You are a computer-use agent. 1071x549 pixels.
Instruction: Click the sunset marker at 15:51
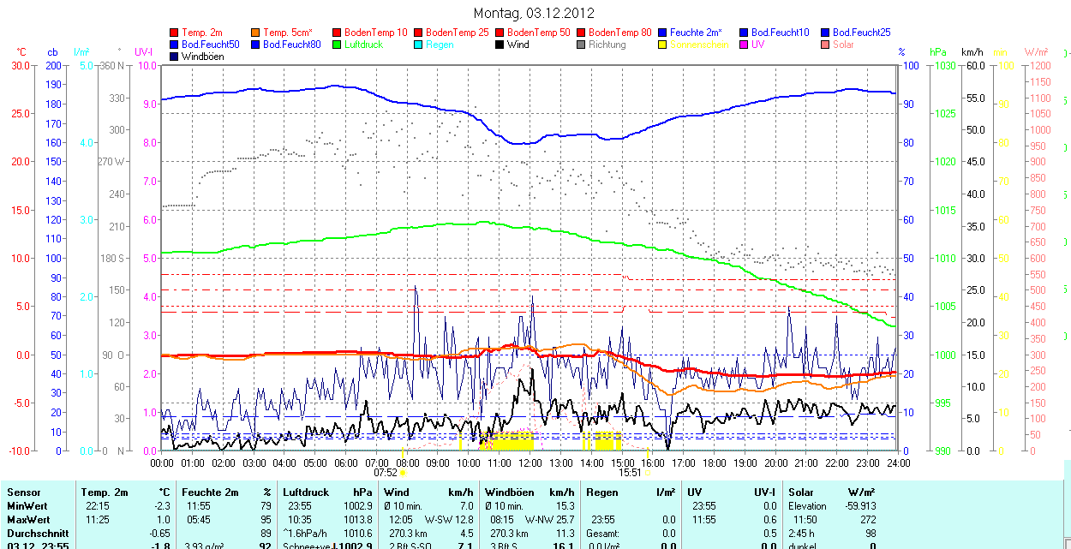(x=648, y=472)
